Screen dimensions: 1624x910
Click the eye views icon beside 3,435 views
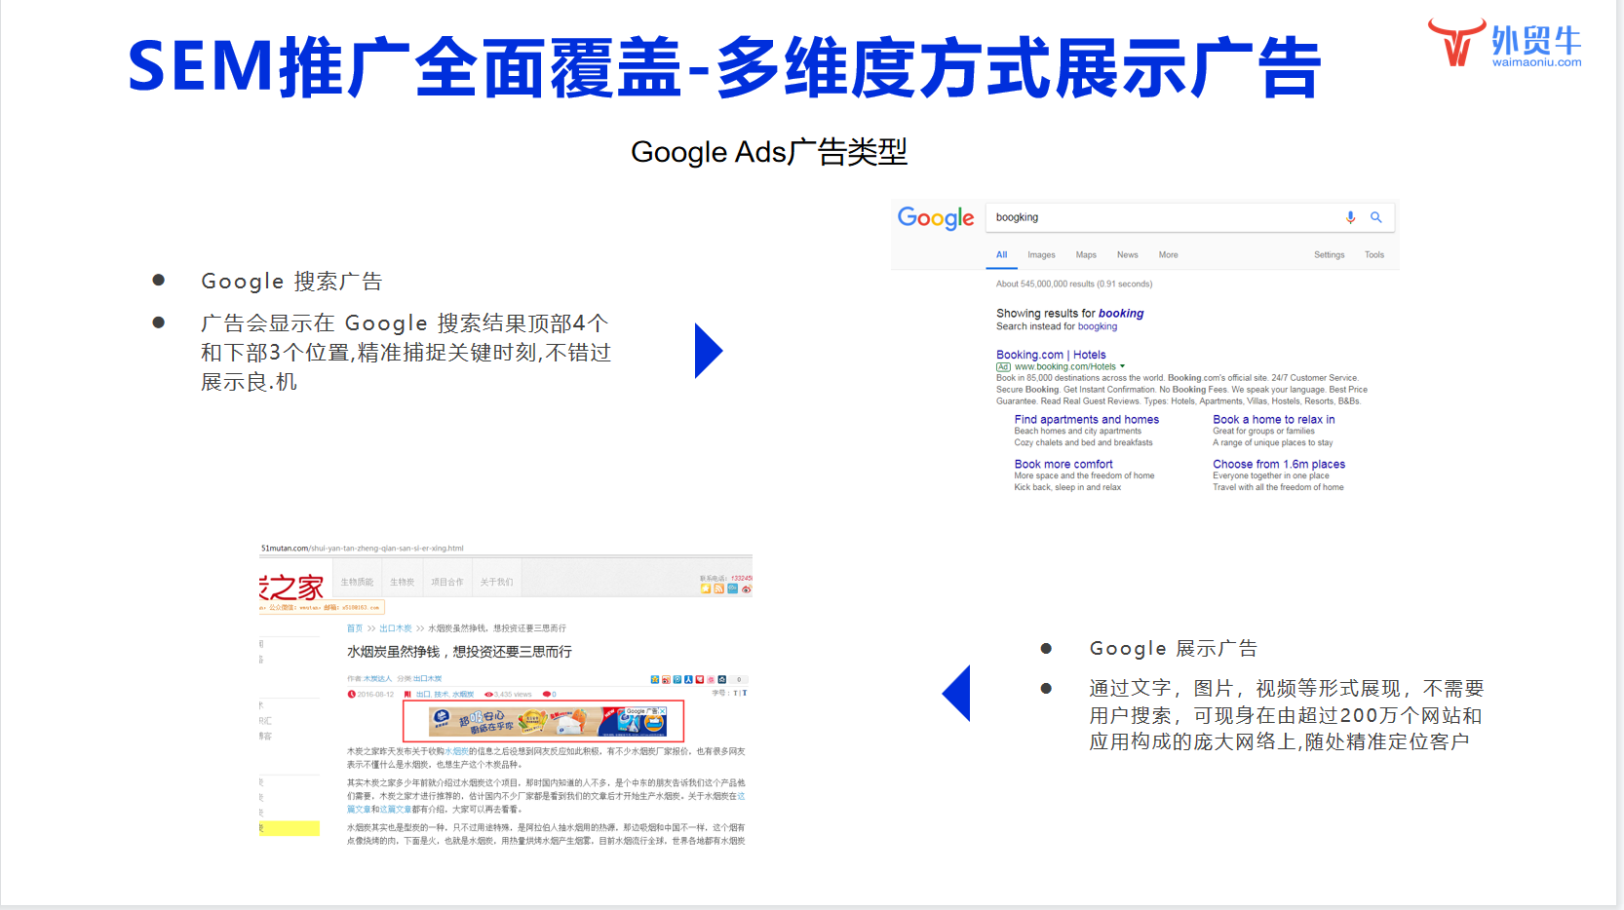488,694
